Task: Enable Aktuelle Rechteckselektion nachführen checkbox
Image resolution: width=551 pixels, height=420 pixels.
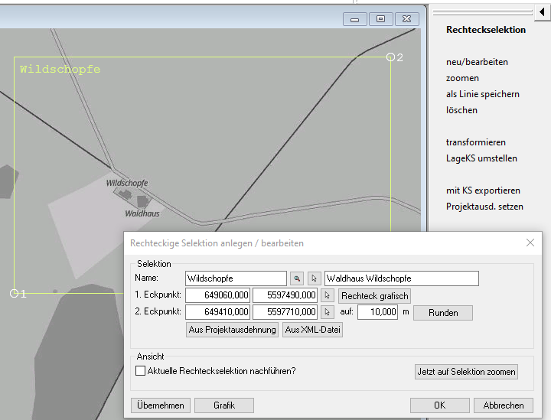Action: point(140,371)
